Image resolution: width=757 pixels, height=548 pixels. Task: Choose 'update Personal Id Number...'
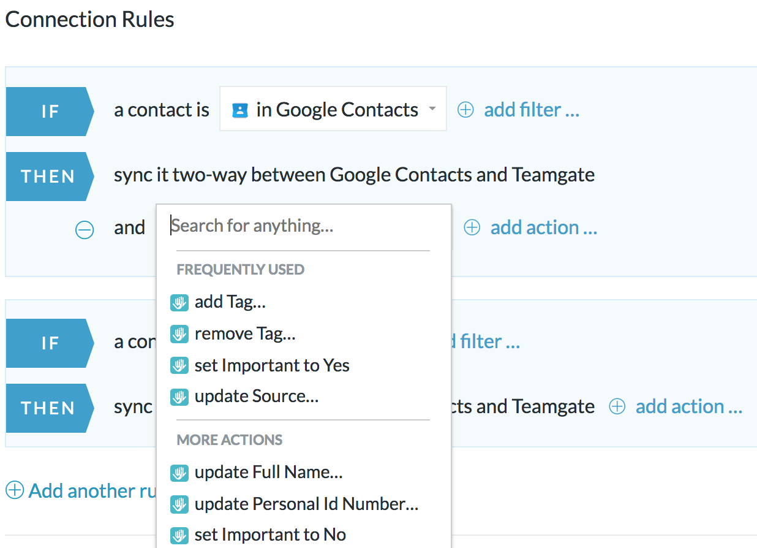(307, 504)
